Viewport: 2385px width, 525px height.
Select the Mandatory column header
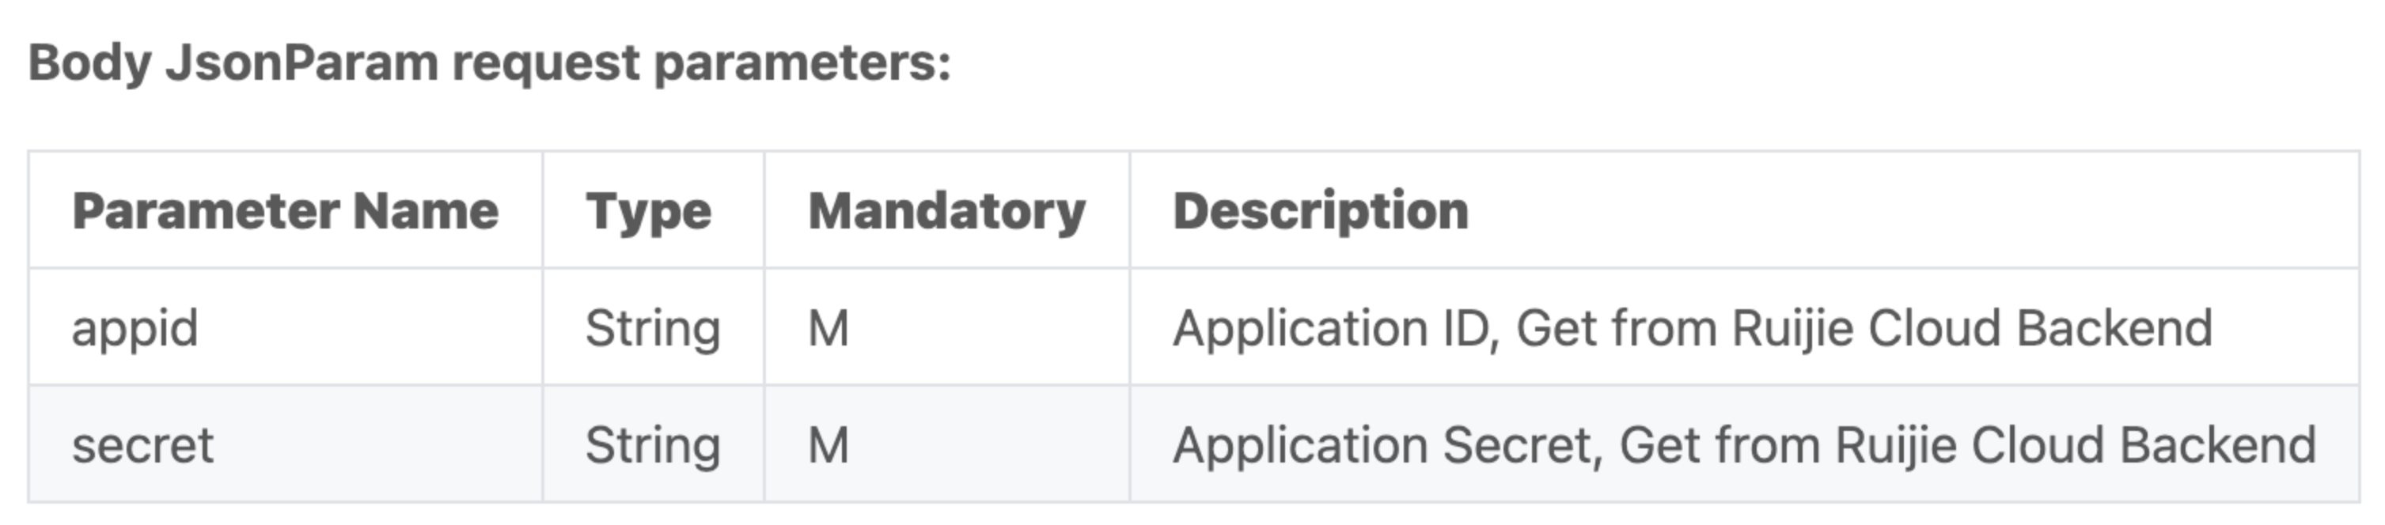[946, 213]
